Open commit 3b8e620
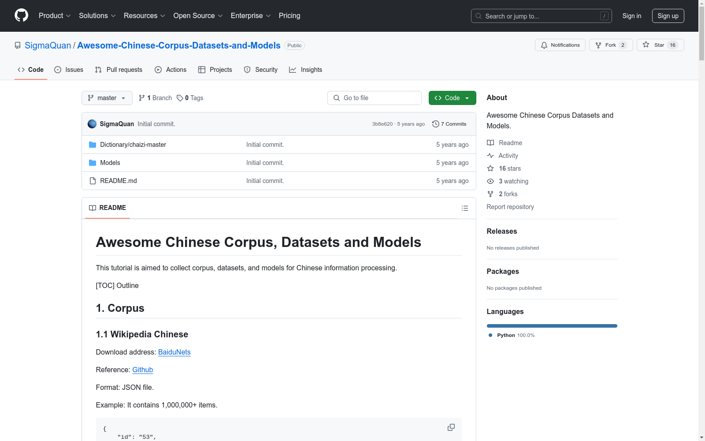Image resolution: width=705 pixels, height=441 pixels. (382, 124)
